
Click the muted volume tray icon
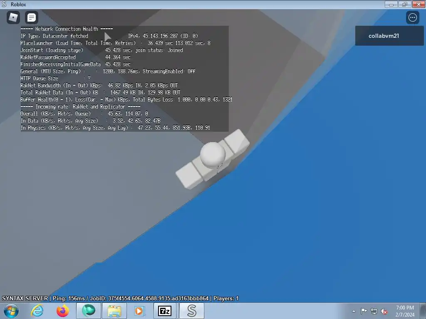coord(384,312)
